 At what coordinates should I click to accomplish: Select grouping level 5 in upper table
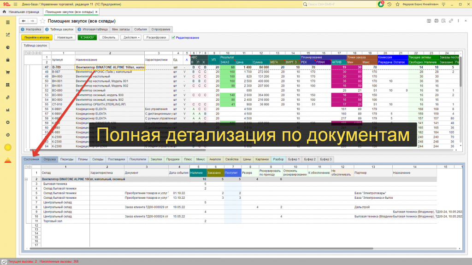(40, 53)
